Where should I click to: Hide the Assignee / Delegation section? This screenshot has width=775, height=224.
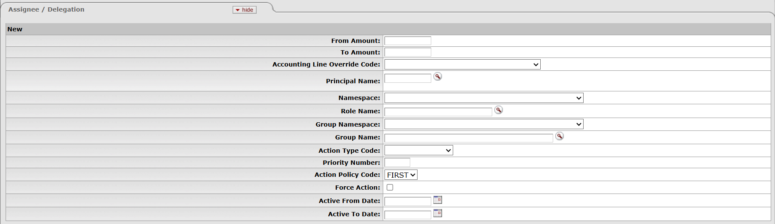(x=245, y=10)
